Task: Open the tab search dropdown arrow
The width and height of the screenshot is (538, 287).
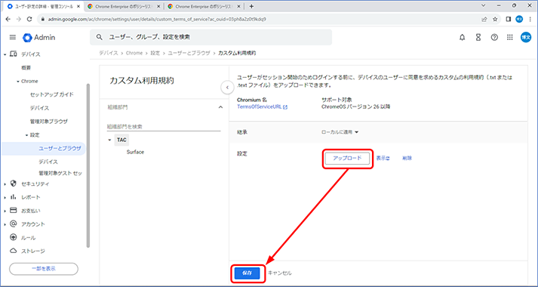Action: click(484, 5)
